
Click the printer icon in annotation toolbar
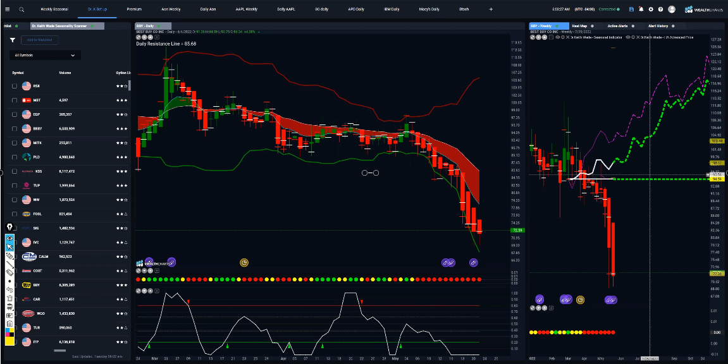pos(9,306)
